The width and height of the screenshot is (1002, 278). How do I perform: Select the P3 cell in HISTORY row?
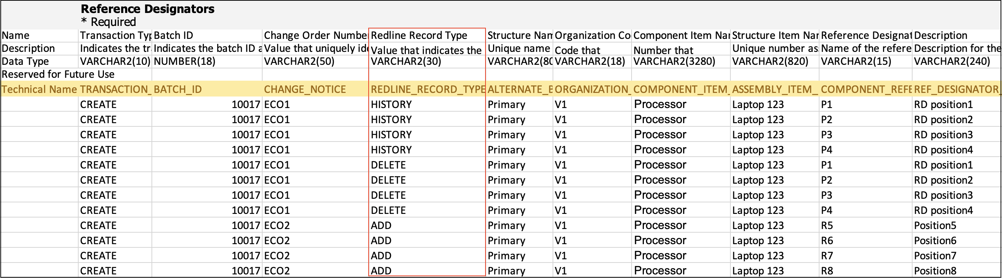(x=865, y=135)
